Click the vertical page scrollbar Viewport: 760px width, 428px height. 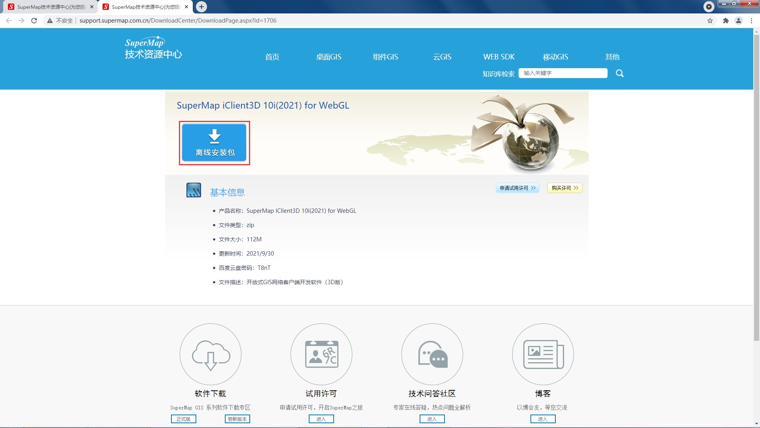756,187
